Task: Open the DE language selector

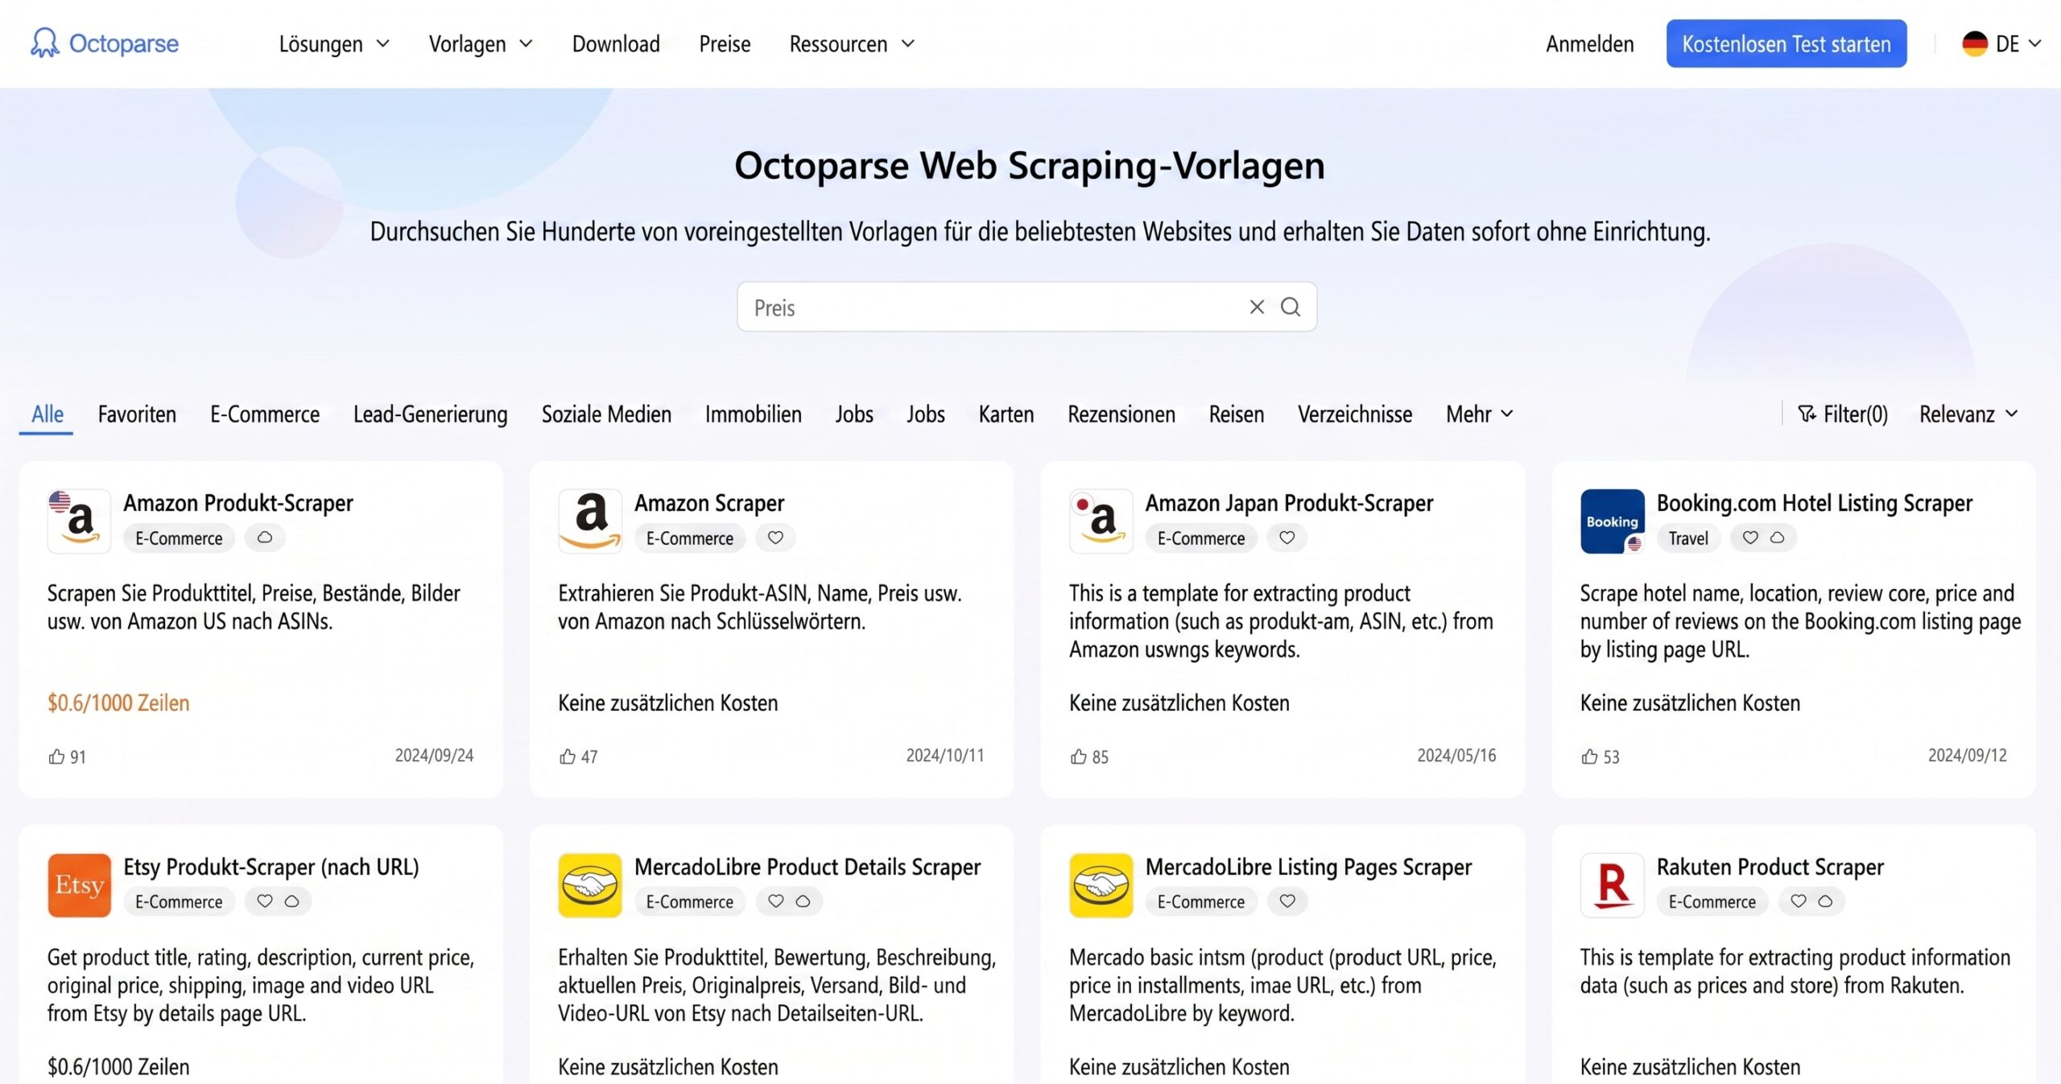Action: (x=2002, y=43)
